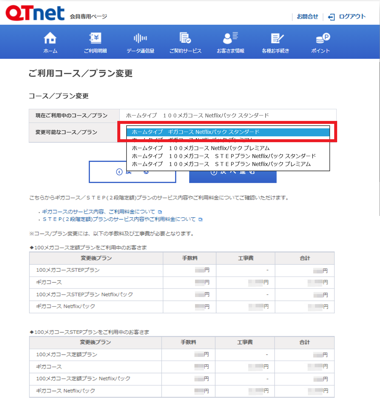Click the QTnet logo
This screenshot has width=380, height=410.
pyautogui.click(x=35, y=13)
